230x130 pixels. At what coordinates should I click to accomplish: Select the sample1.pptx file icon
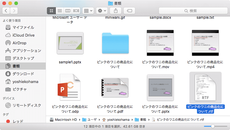point(70,43)
